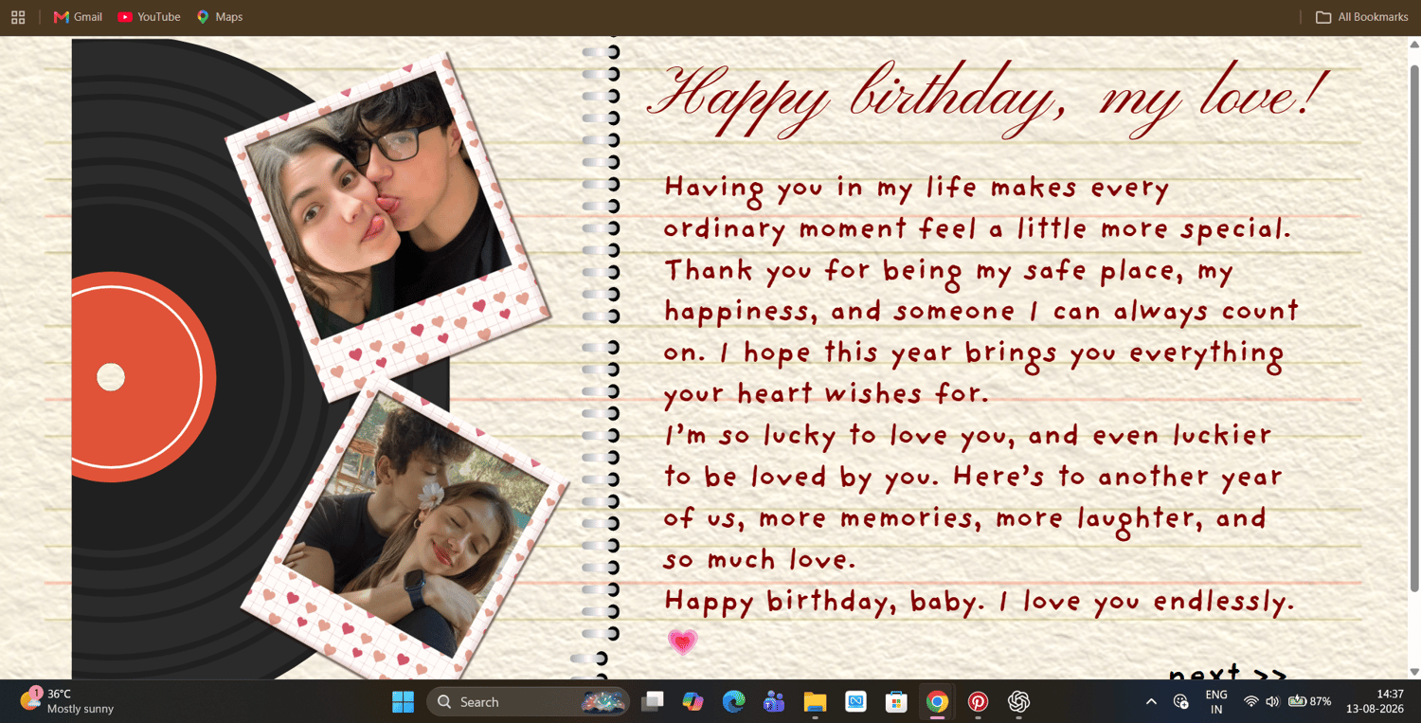Click the text line "your heart wishes for."
The height and width of the screenshot is (723, 1421).
tap(825, 392)
